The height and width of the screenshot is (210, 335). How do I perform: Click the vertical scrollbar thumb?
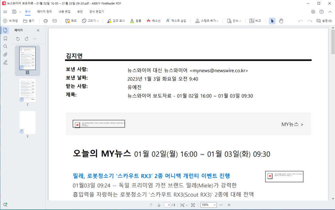(x=333, y=42)
